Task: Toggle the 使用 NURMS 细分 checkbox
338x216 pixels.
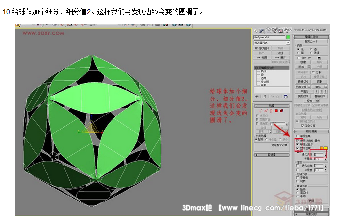Action: tap(297, 141)
